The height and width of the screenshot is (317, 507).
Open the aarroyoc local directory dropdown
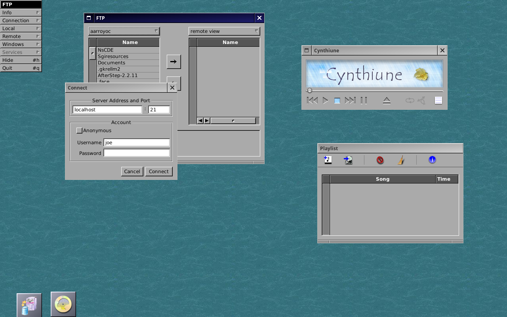click(x=124, y=31)
